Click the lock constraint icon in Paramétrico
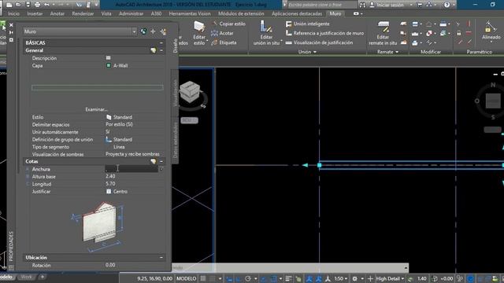 click(x=458, y=33)
